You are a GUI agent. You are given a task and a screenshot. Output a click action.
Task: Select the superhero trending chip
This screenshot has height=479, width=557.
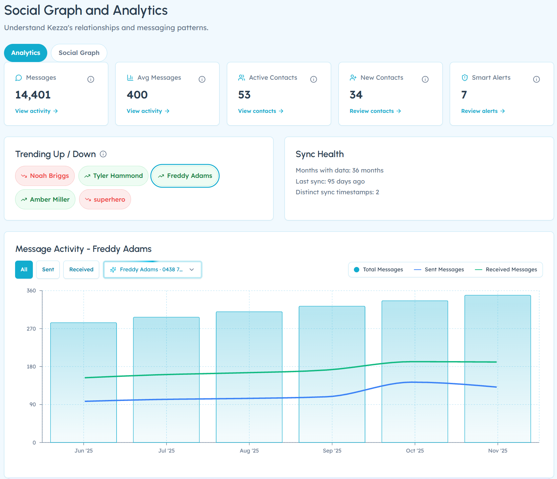pyautogui.click(x=105, y=200)
